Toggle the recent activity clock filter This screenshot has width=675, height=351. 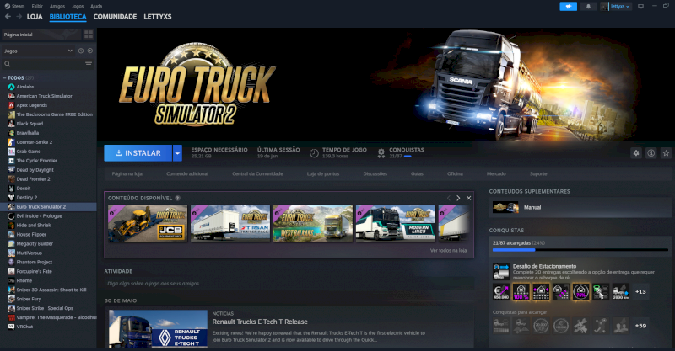tap(81, 51)
